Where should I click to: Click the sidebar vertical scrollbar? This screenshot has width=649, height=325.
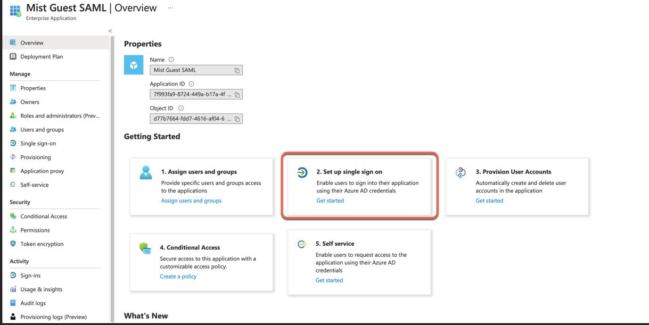pos(112,179)
